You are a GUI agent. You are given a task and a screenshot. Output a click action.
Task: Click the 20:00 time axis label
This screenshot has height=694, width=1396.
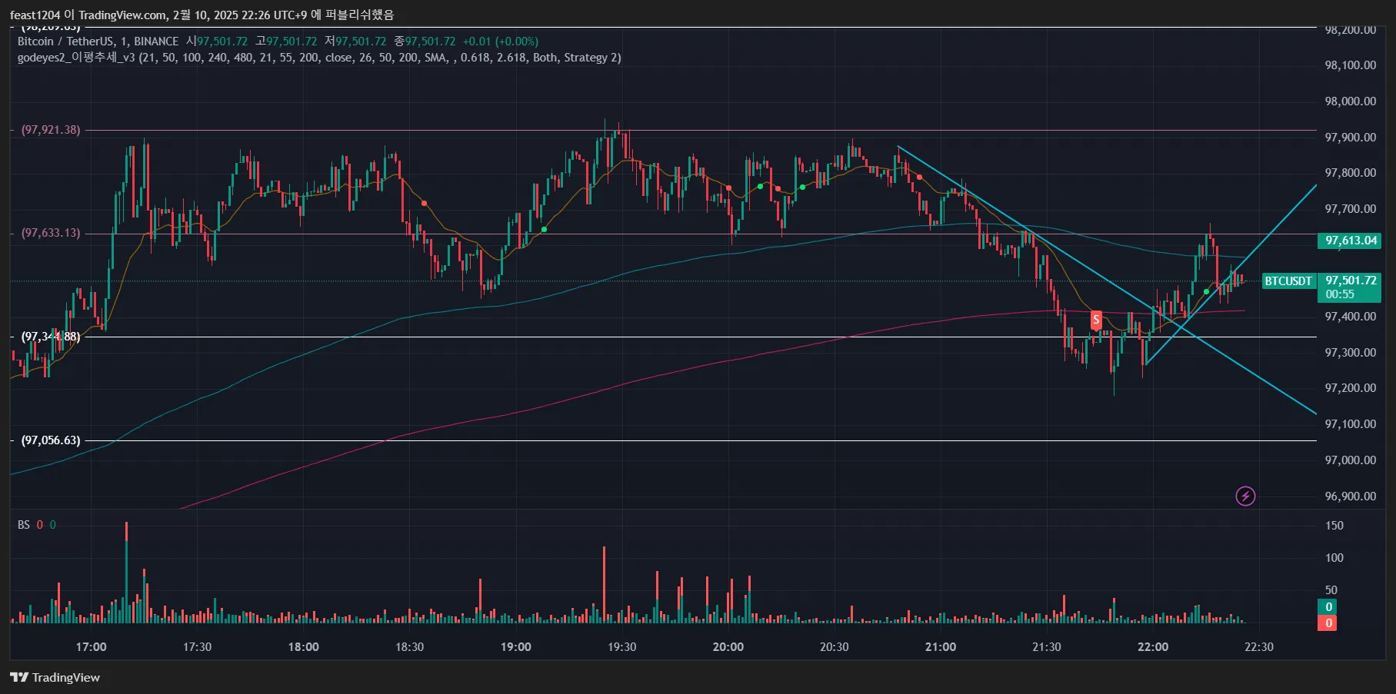click(x=728, y=647)
